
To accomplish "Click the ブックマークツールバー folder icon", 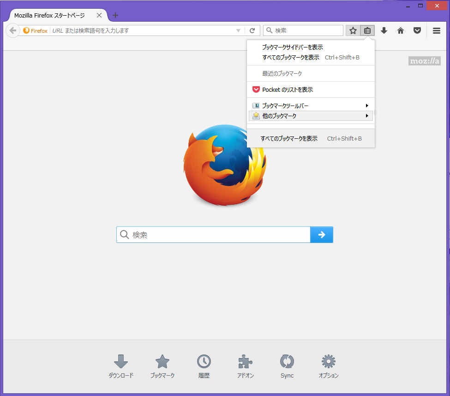I will pos(256,106).
